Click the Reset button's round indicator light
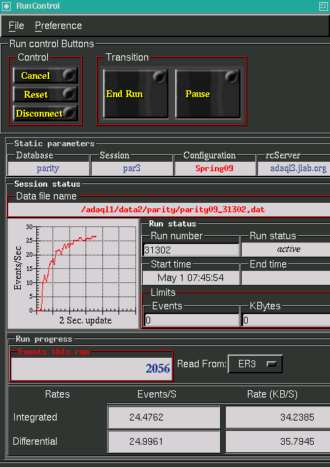 (x=69, y=94)
